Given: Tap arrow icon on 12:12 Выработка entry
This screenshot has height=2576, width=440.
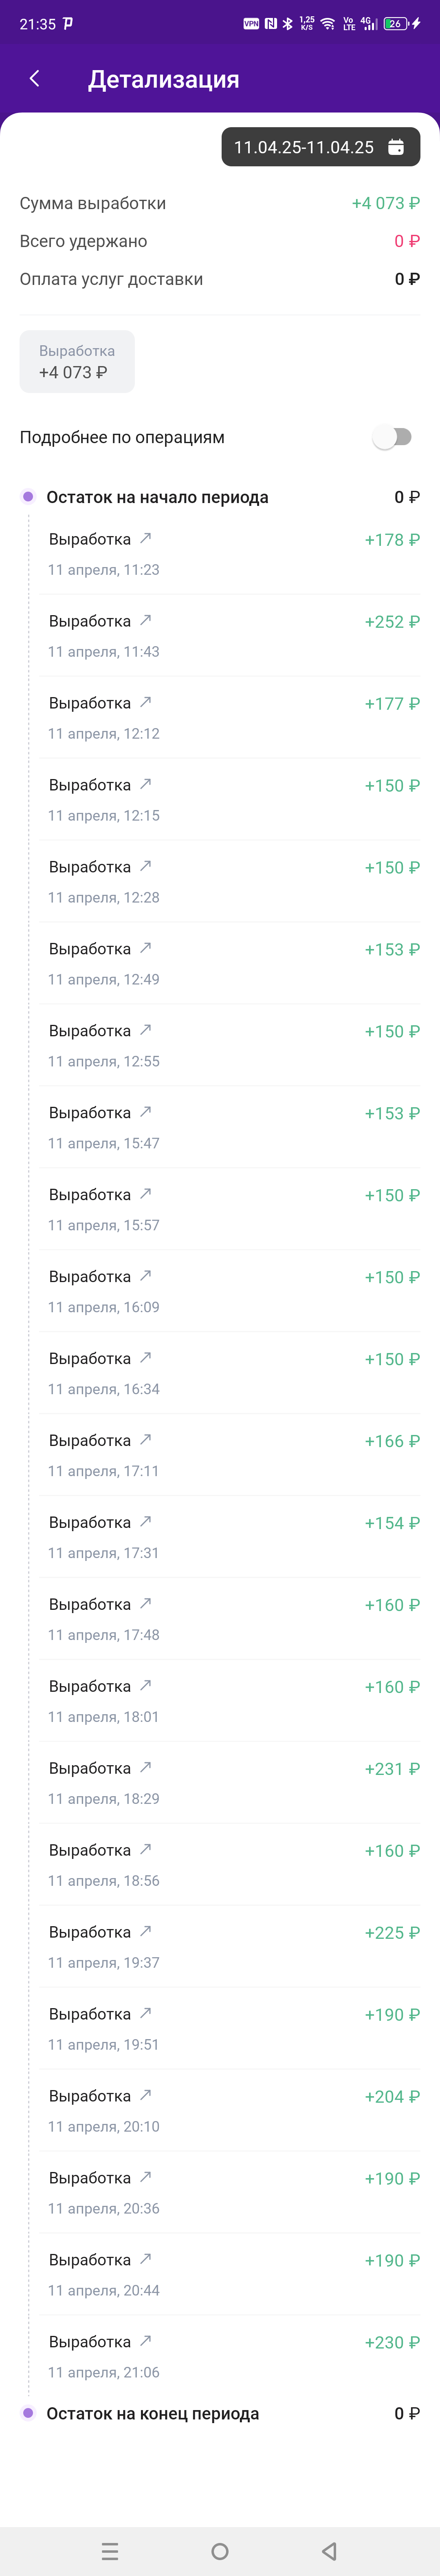Looking at the screenshot, I should (x=145, y=702).
